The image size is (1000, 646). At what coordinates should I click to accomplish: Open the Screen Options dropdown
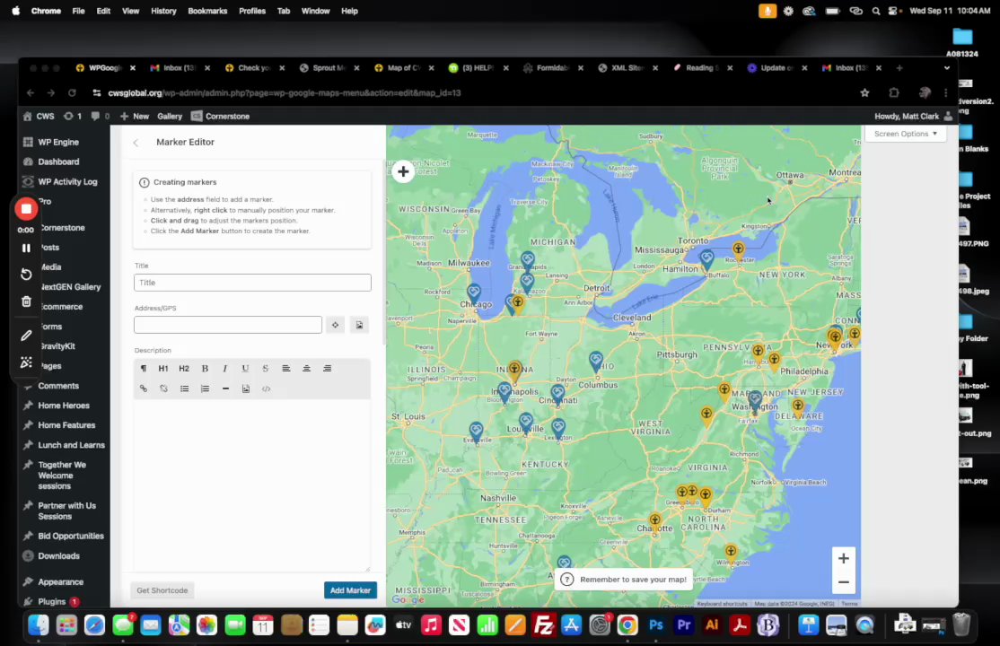(905, 134)
